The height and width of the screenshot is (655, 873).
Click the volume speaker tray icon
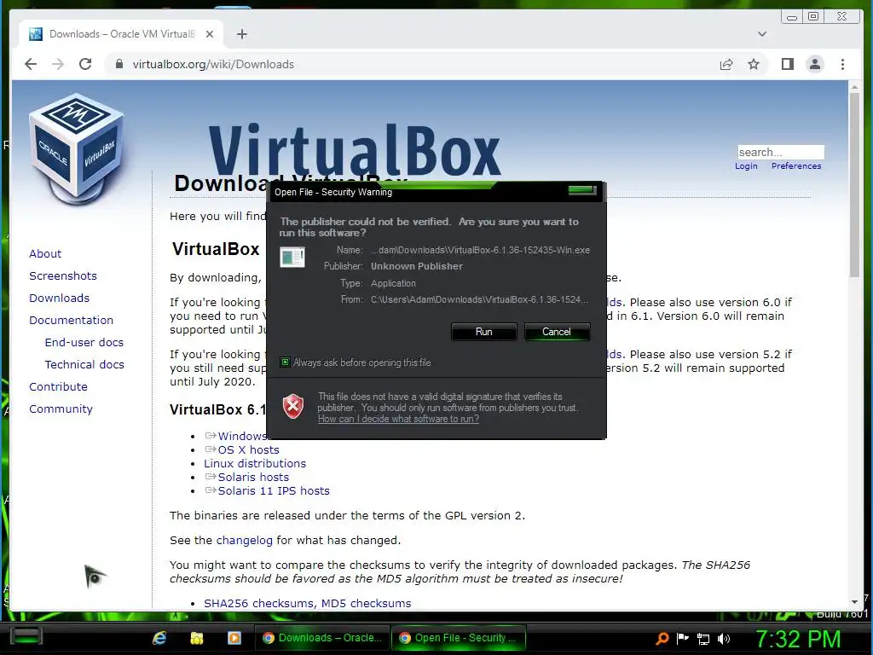(x=724, y=639)
